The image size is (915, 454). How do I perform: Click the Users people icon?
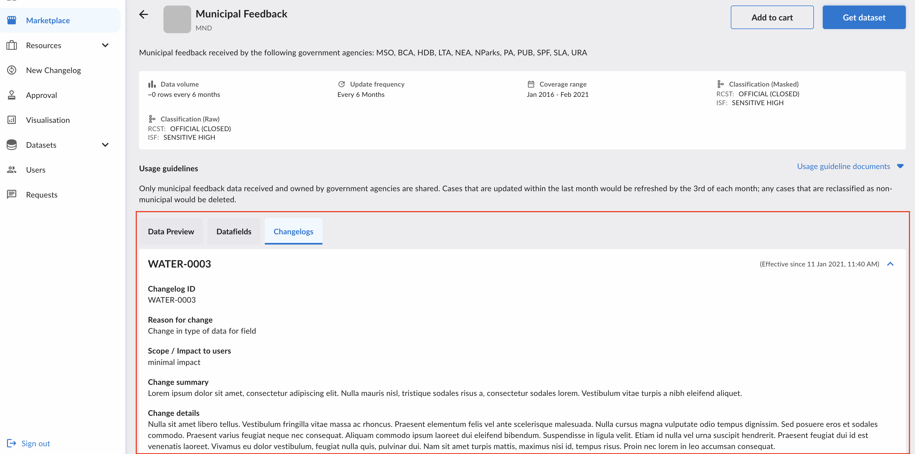12,170
